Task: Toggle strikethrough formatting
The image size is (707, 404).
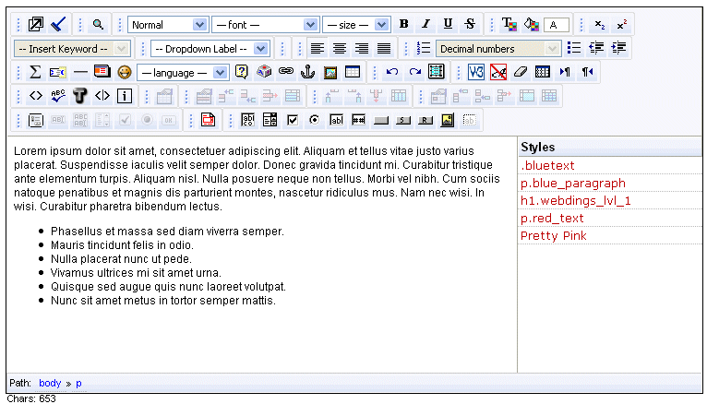Action: coord(470,24)
